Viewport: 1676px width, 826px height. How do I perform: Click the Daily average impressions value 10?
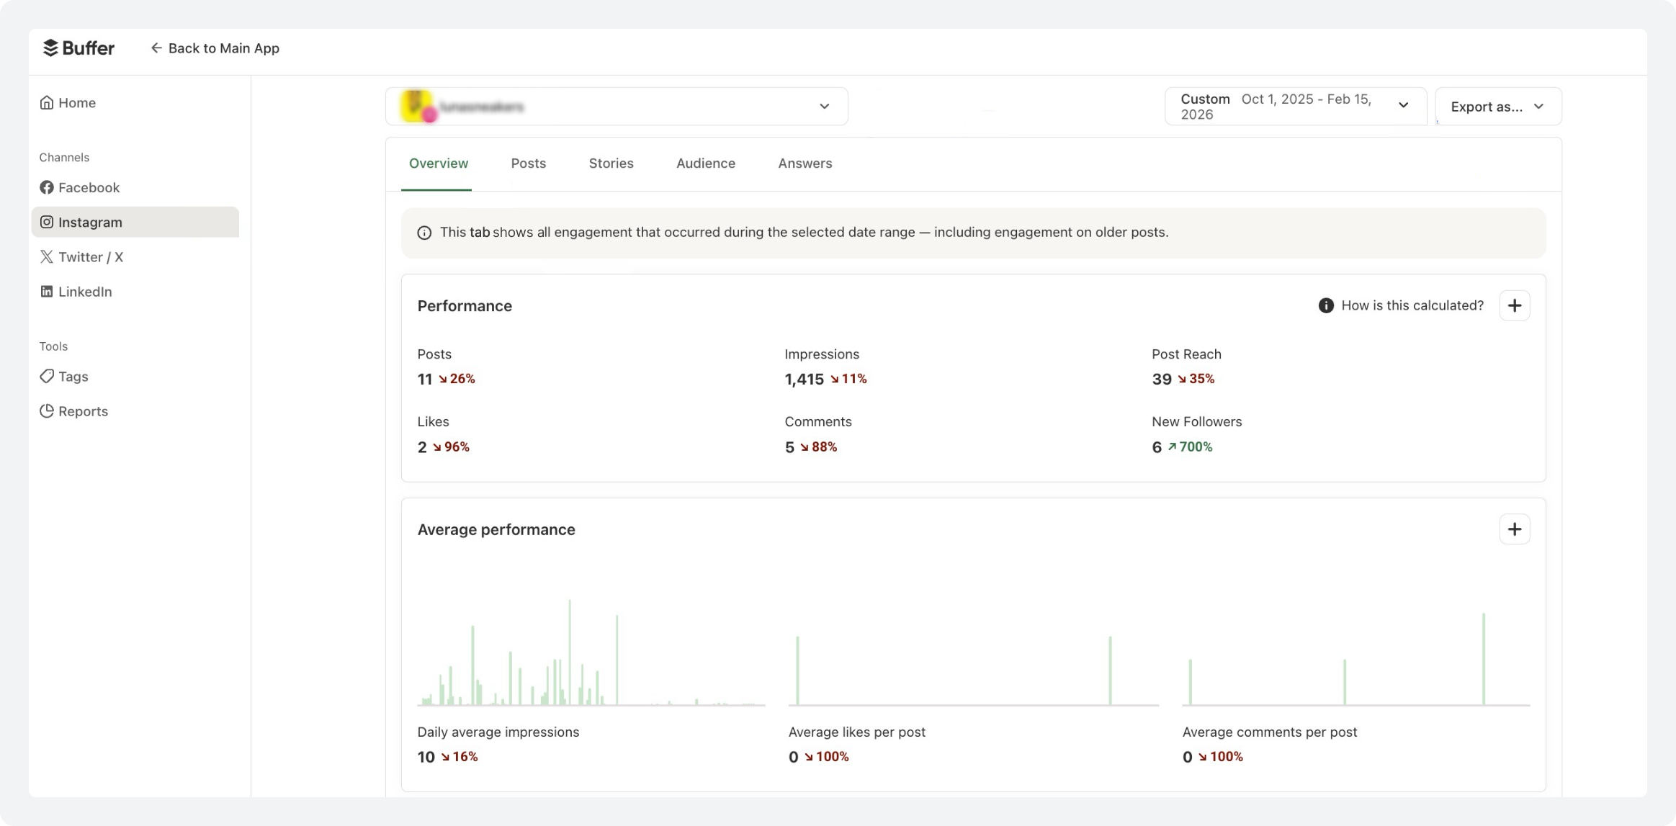[426, 757]
